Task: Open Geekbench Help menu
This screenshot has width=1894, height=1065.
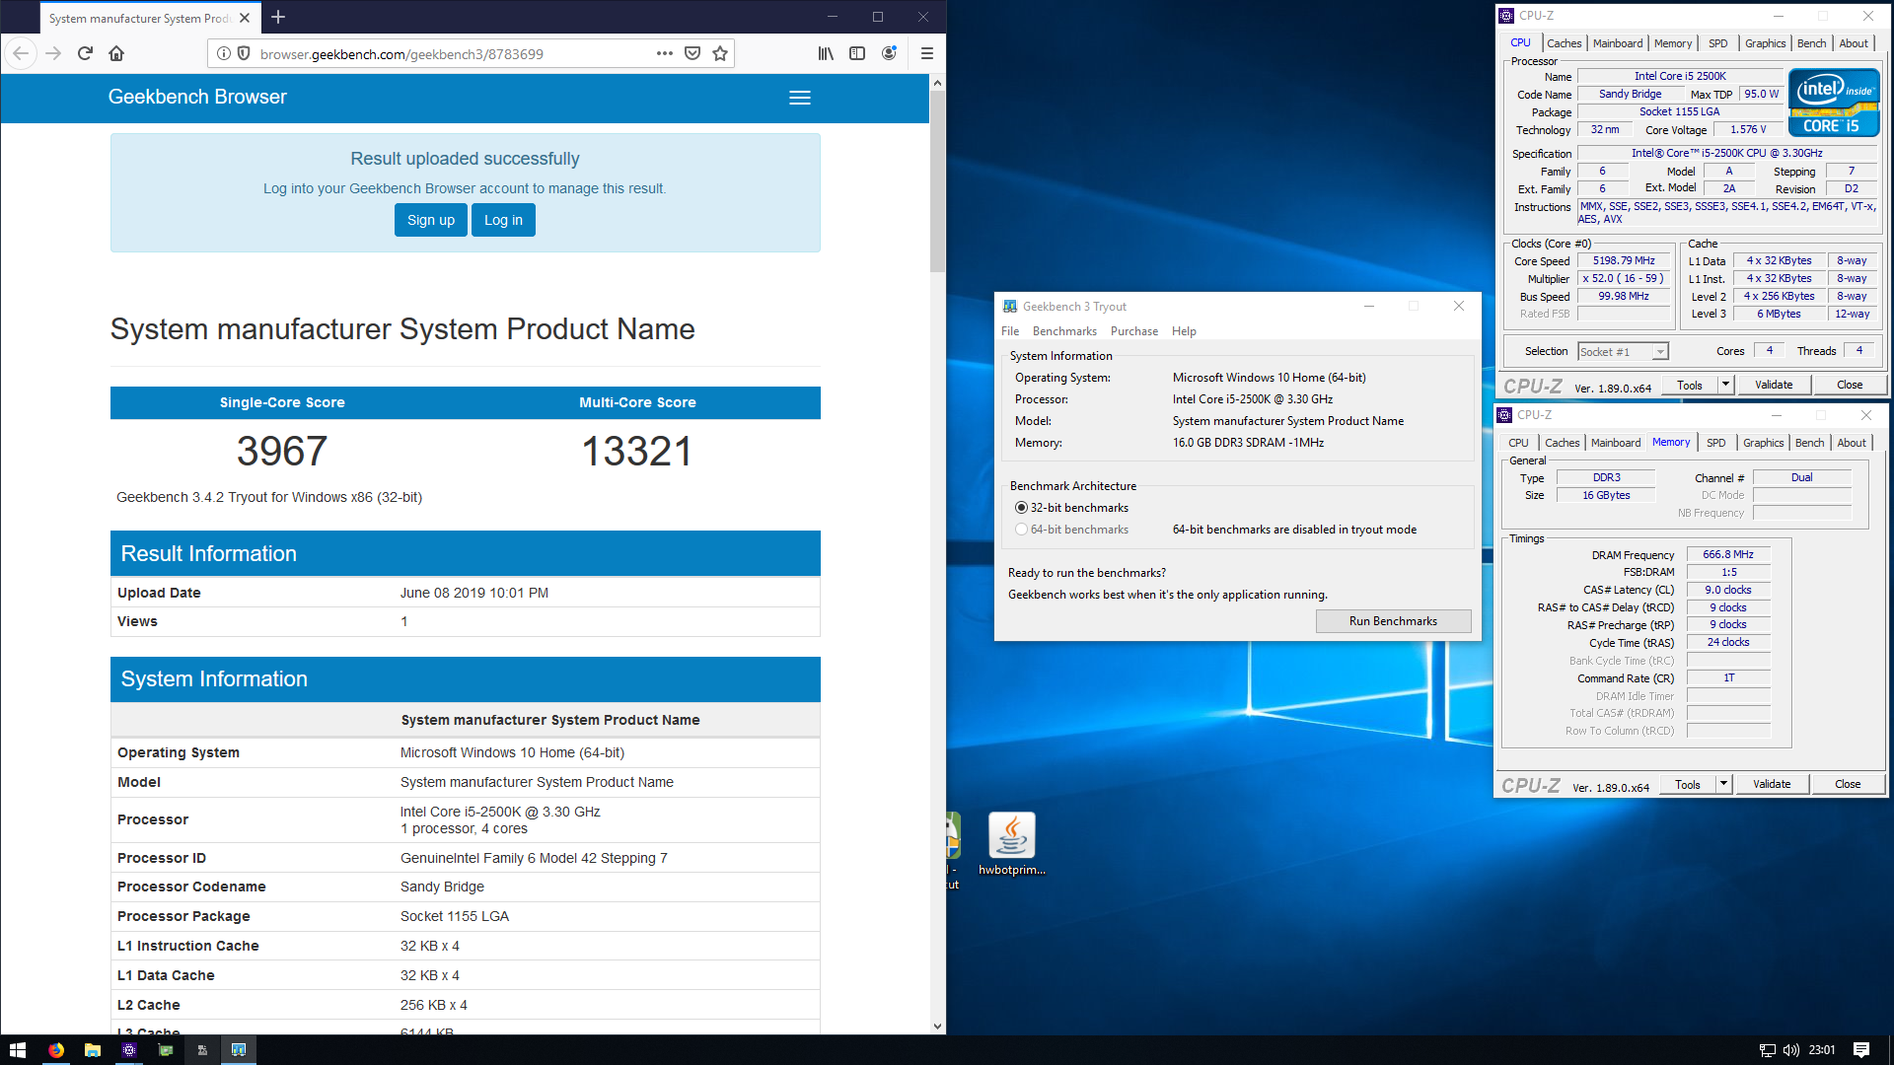Action: click(x=1184, y=331)
